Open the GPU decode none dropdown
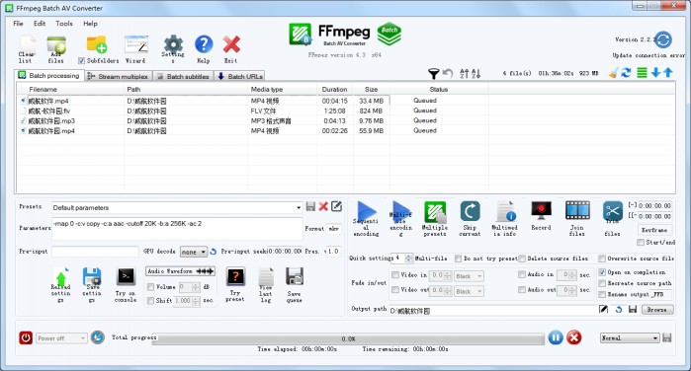691x371 pixels. (x=194, y=252)
